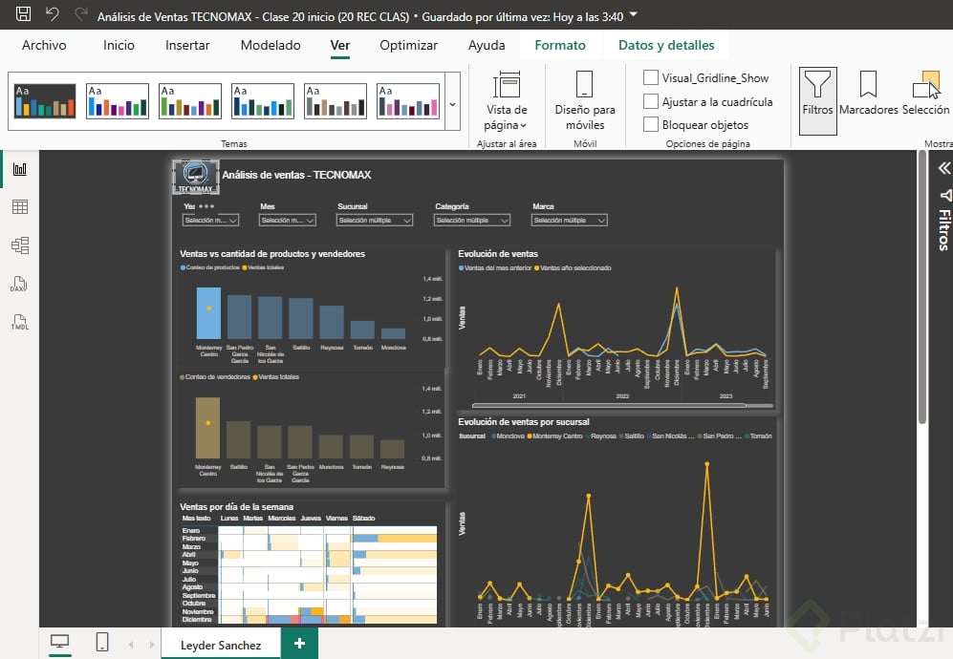The width and height of the screenshot is (953, 659).
Task: Switch to Model view icon
Action: point(19,245)
